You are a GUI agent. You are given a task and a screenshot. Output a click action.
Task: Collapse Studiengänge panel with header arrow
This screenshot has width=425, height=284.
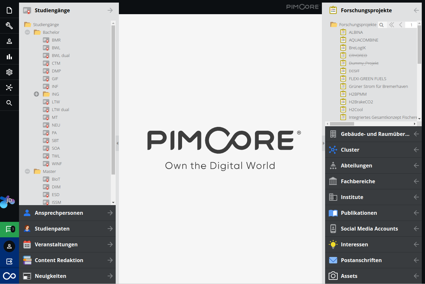point(110,10)
